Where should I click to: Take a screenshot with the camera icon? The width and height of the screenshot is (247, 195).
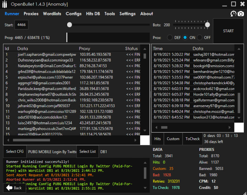[x=241, y=14]
